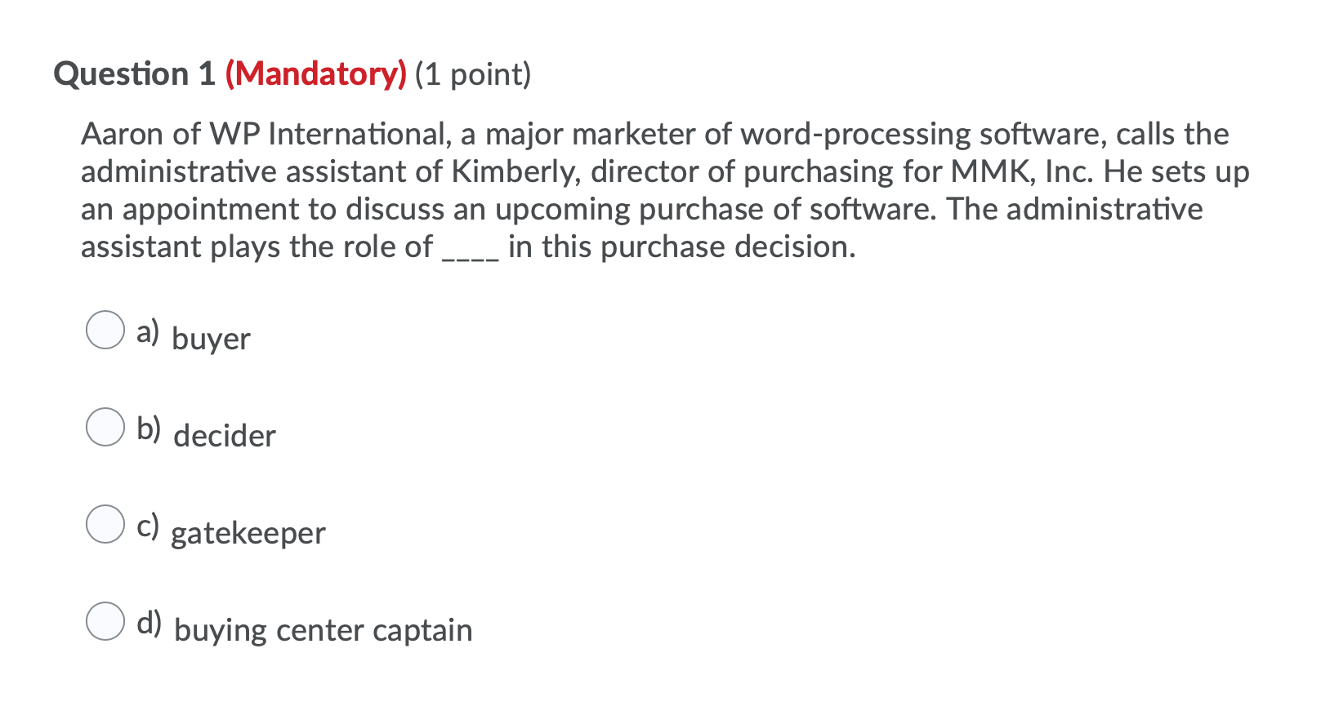Select radio button for answer b) decider
This screenshot has width=1330, height=715.
click(105, 426)
